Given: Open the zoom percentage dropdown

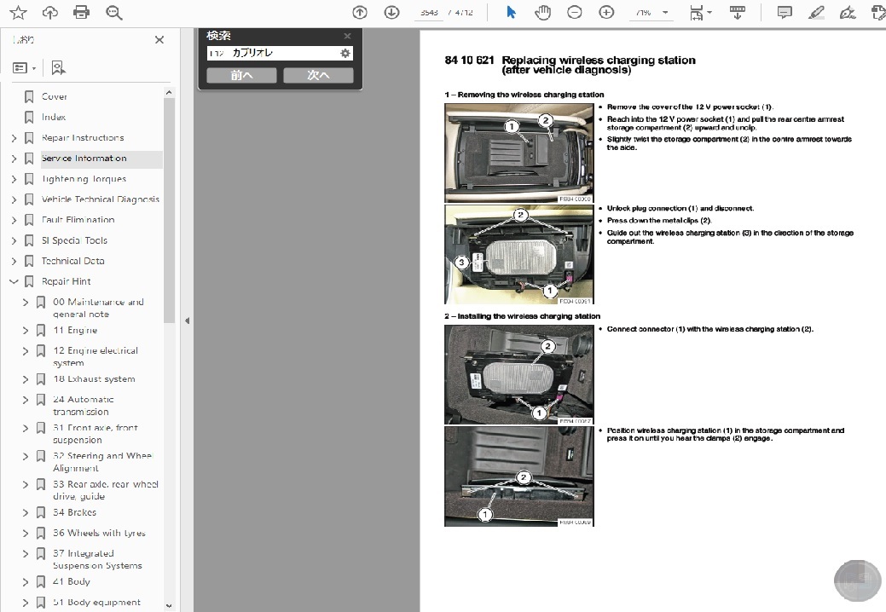Looking at the screenshot, I should click(665, 13).
